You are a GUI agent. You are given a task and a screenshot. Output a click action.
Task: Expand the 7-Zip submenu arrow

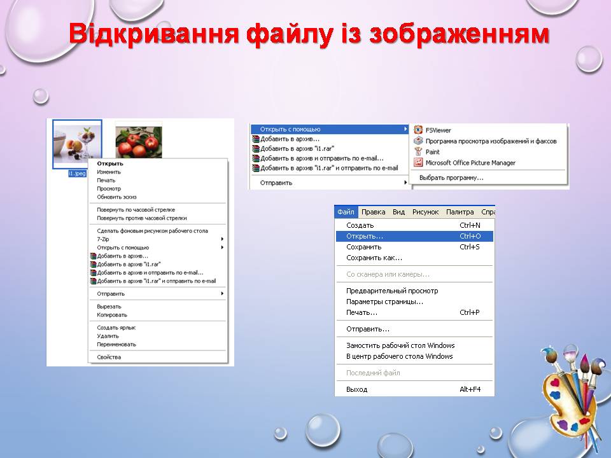coord(222,239)
